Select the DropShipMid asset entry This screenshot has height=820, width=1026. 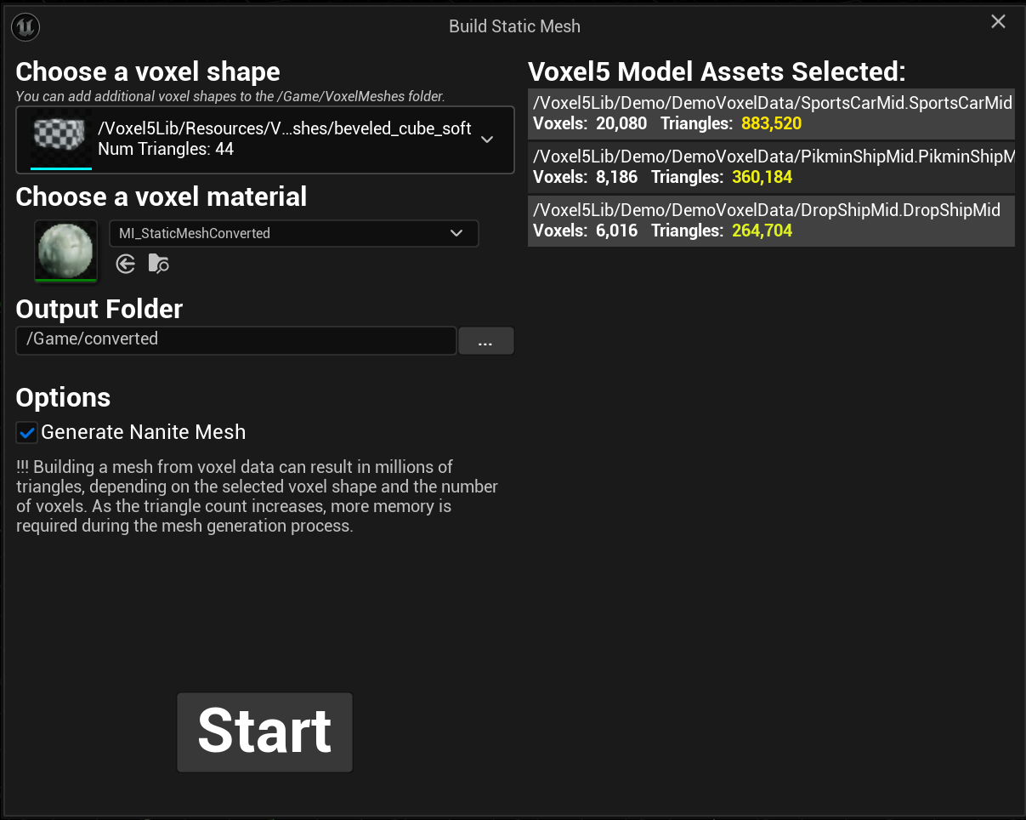point(771,220)
